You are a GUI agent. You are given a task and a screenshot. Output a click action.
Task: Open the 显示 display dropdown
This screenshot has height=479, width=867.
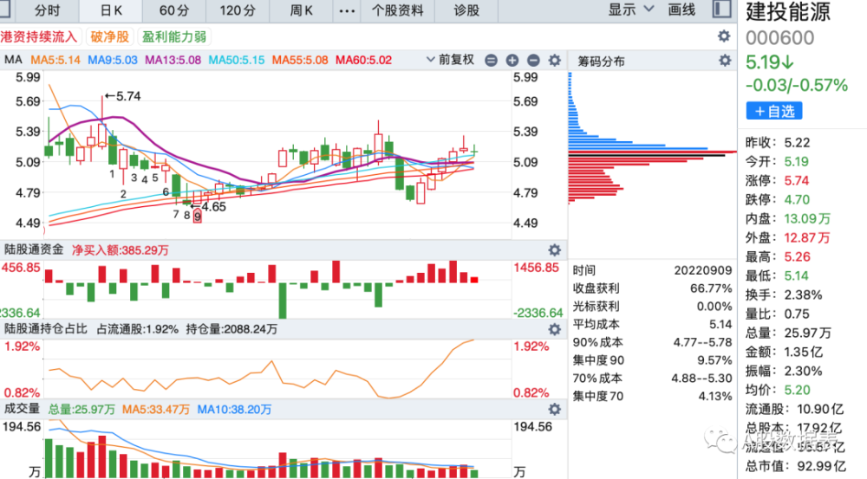[631, 10]
